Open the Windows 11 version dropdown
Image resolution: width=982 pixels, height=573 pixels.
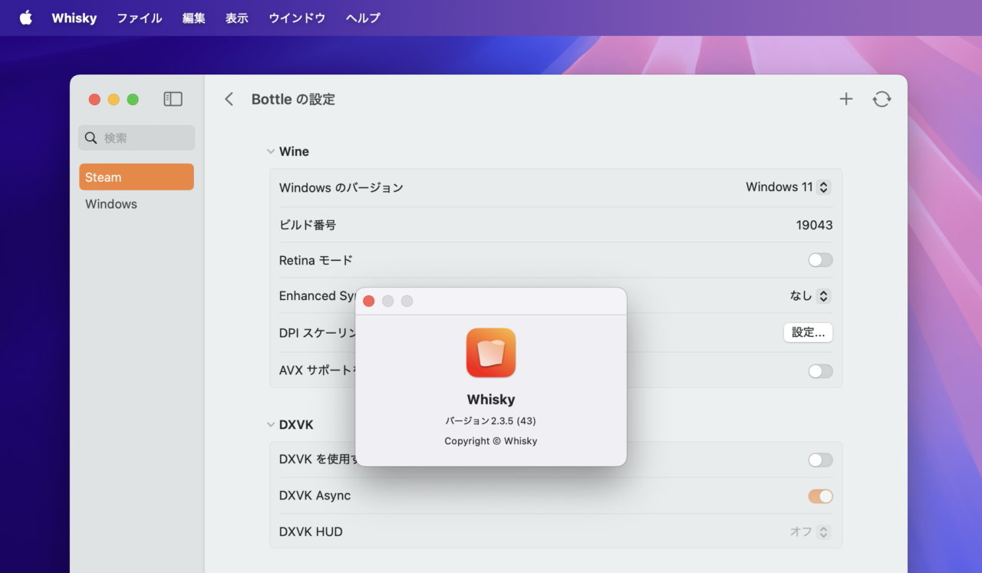tap(788, 187)
